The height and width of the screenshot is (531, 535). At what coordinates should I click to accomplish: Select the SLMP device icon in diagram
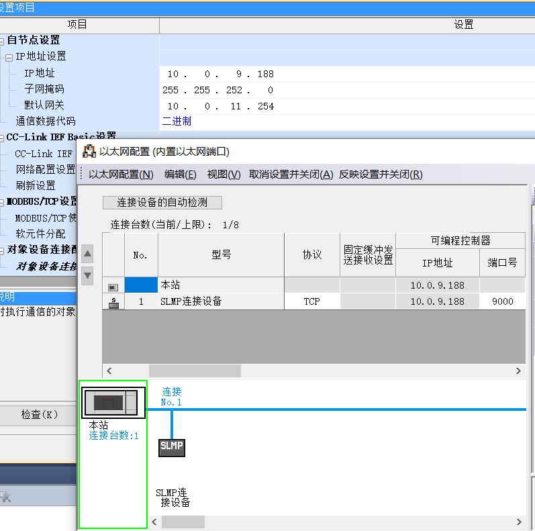pyautogui.click(x=171, y=446)
